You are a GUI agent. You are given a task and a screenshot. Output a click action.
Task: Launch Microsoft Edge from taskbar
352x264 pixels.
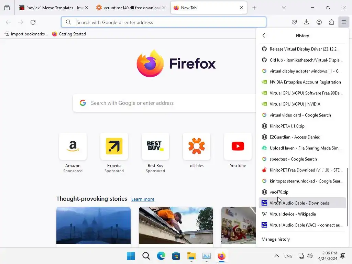tap(161, 256)
